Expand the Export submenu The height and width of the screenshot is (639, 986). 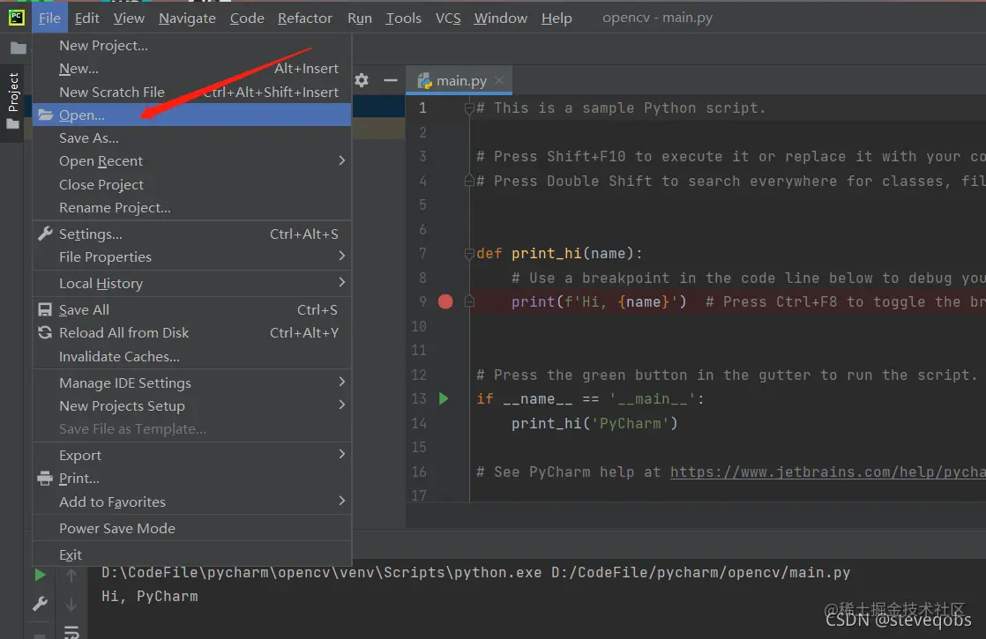pos(191,455)
